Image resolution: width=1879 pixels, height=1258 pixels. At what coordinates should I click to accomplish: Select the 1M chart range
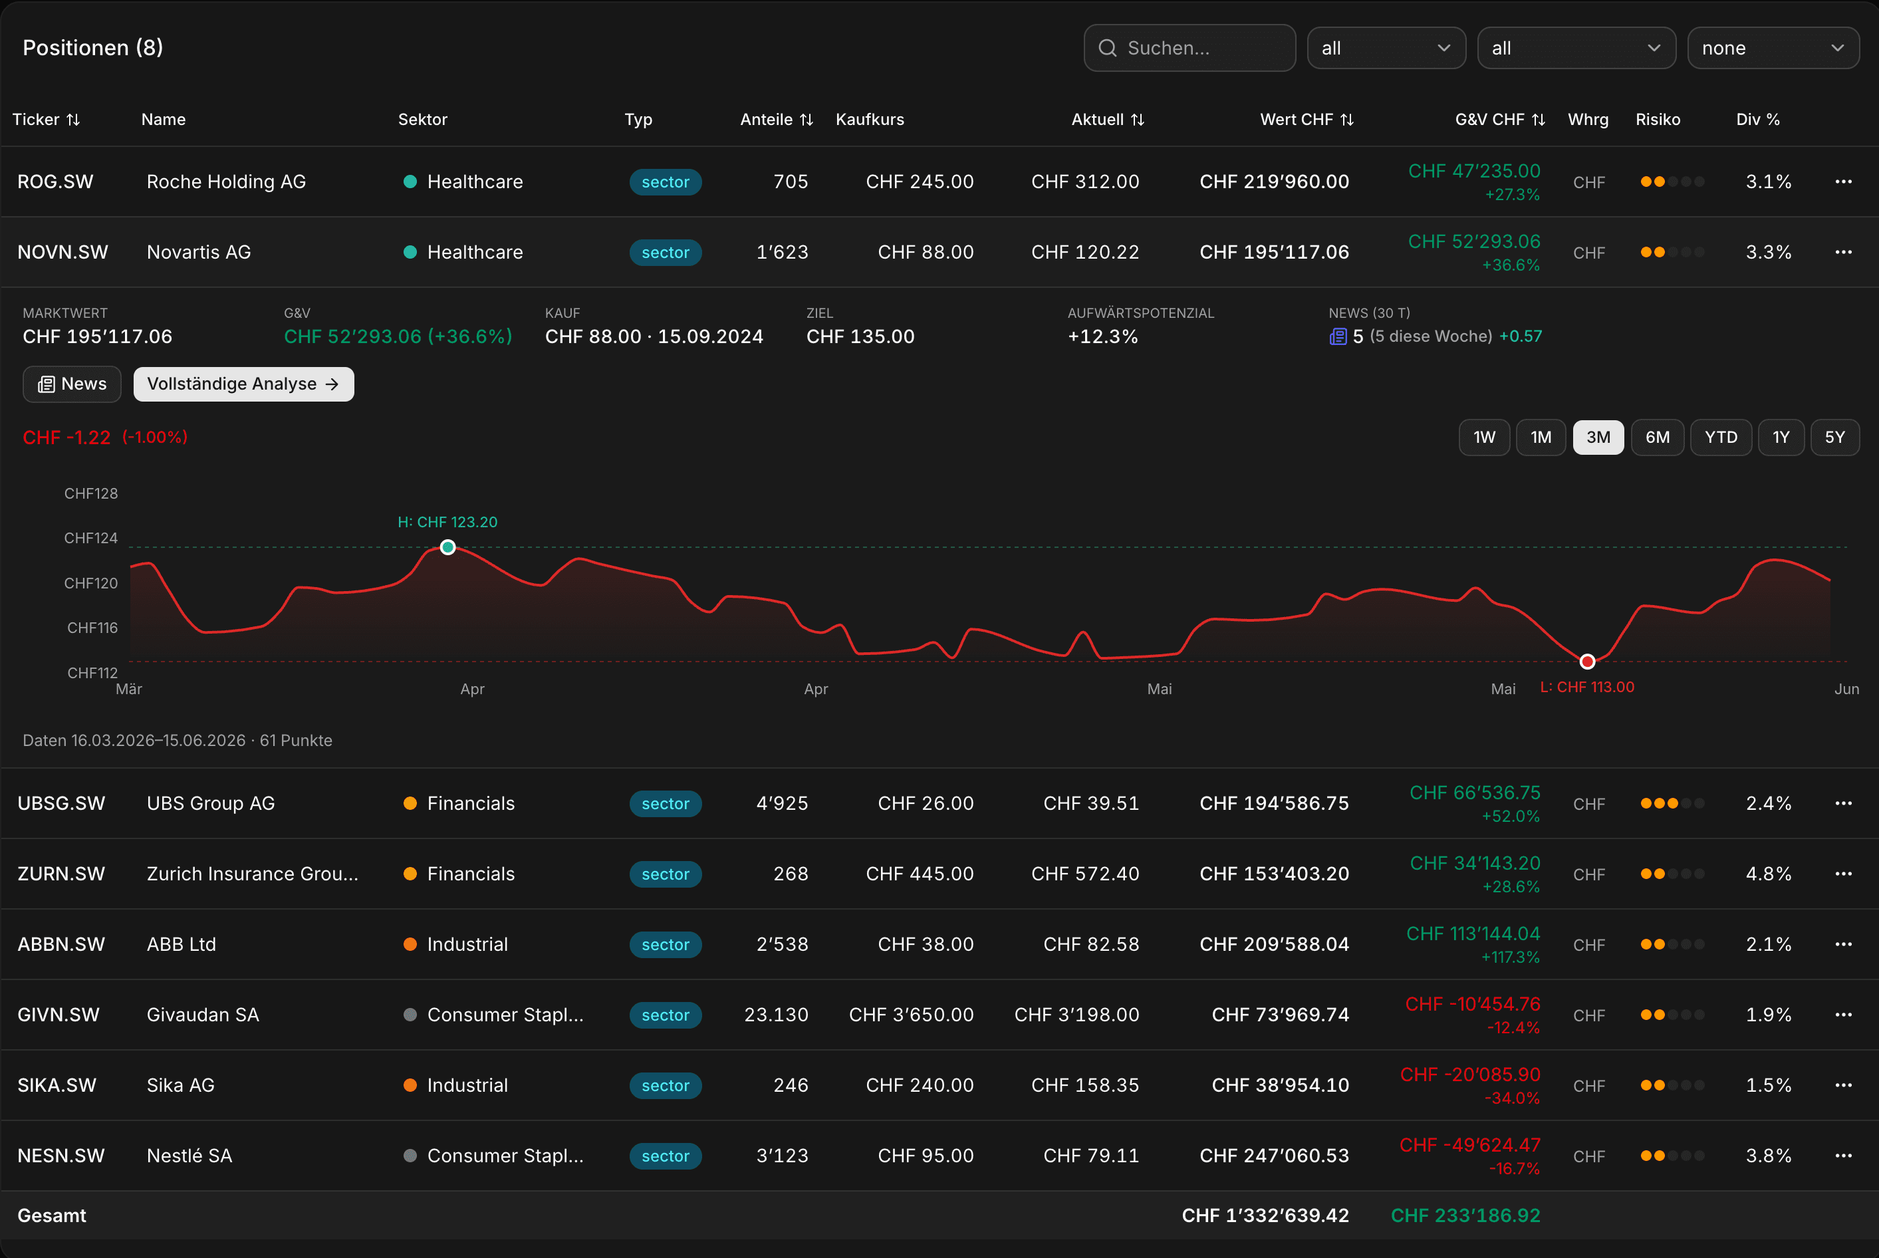[1541, 438]
